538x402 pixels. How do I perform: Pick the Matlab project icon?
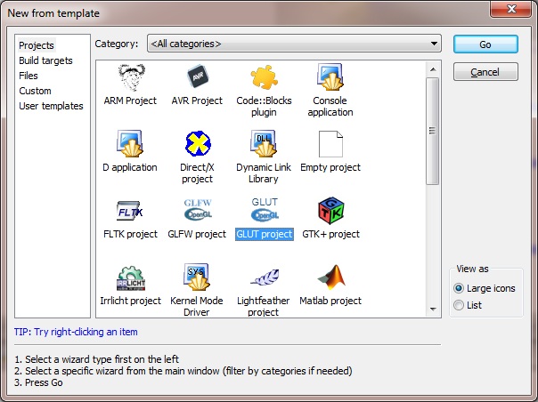pyautogui.click(x=331, y=277)
